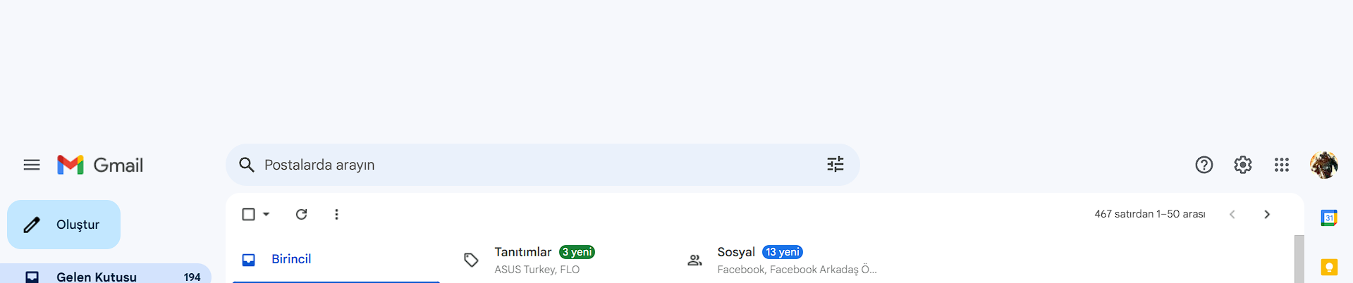This screenshot has width=1353, height=283.
Task: Toggle the select all checkbox
Action: click(x=248, y=214)
